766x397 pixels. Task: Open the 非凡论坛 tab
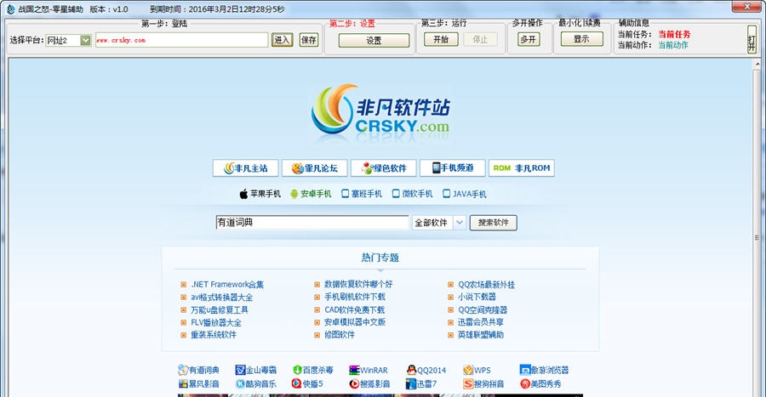point(315,168)
